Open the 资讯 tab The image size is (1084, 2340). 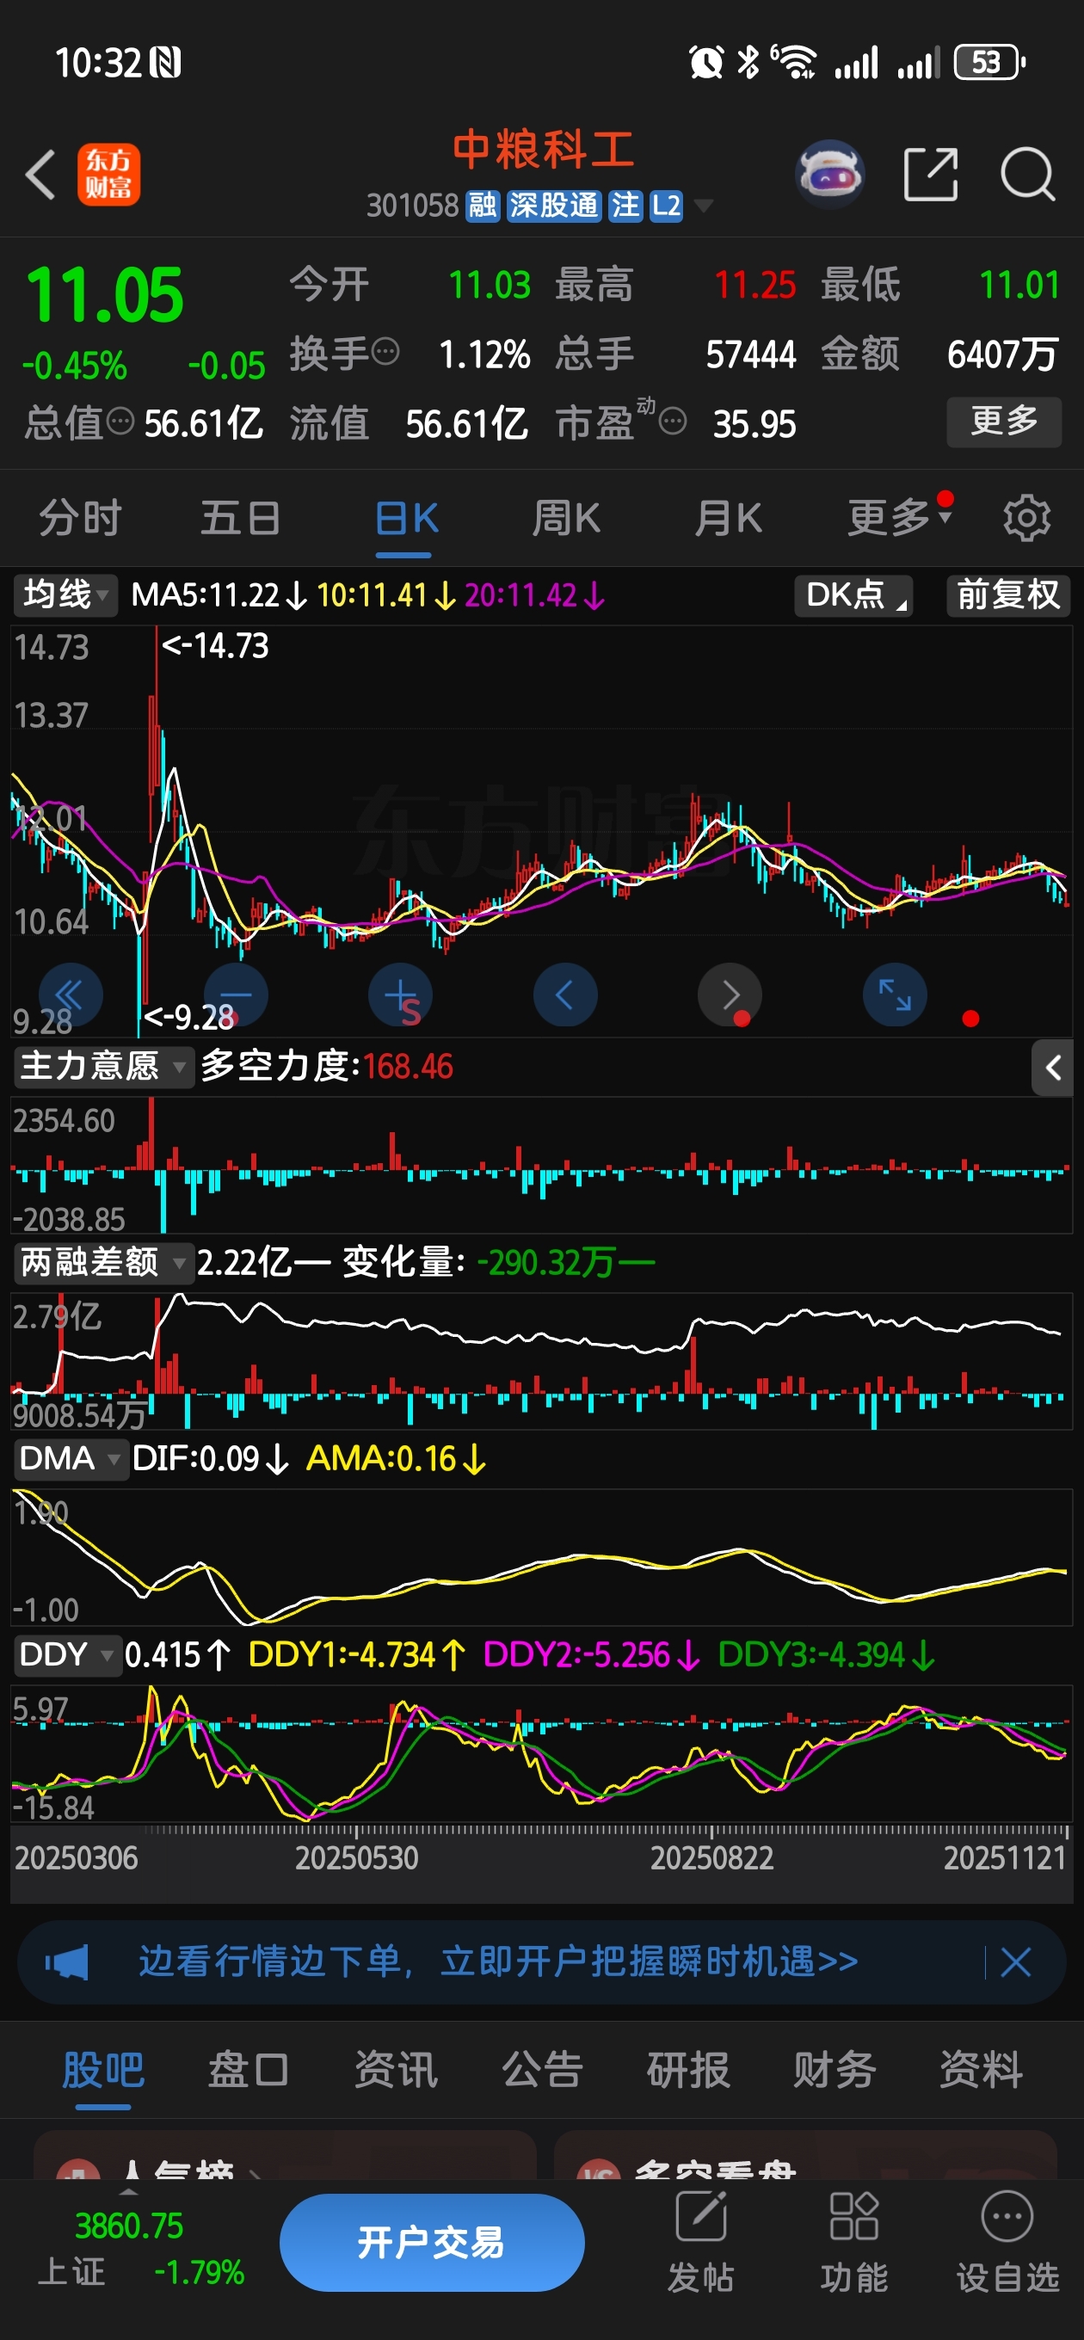(395, 2070)
